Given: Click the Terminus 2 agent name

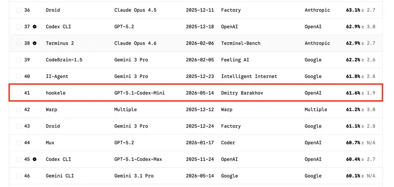Looking at the screenshot, I should click(x=60, y=43).
